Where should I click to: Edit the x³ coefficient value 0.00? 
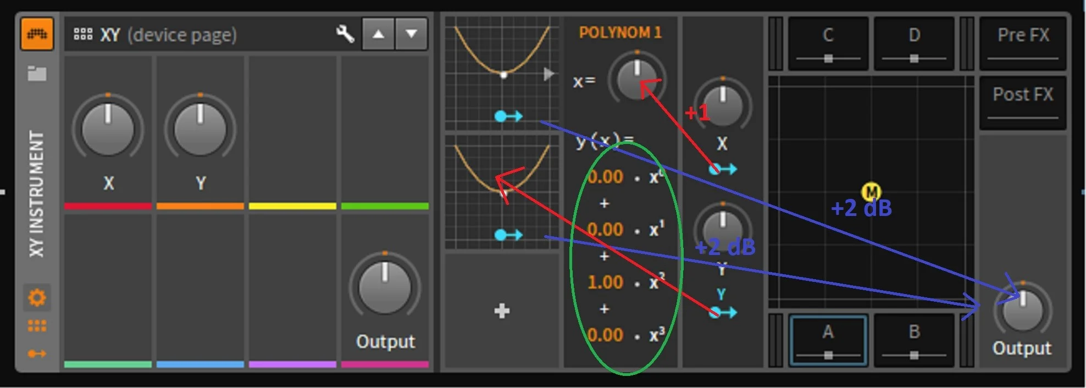(x=605, y=335)
